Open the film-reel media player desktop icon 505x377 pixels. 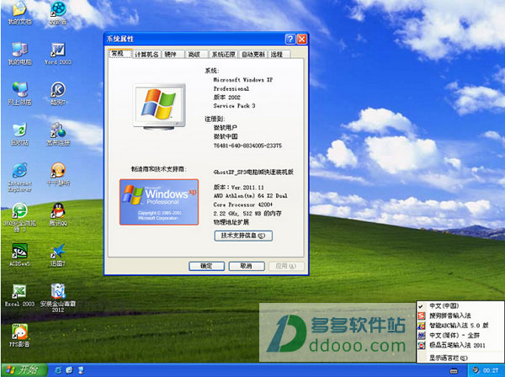point(58,13)
